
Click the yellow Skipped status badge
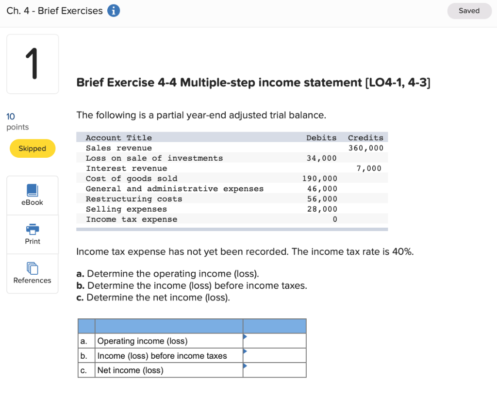click(x=32, y=148)
